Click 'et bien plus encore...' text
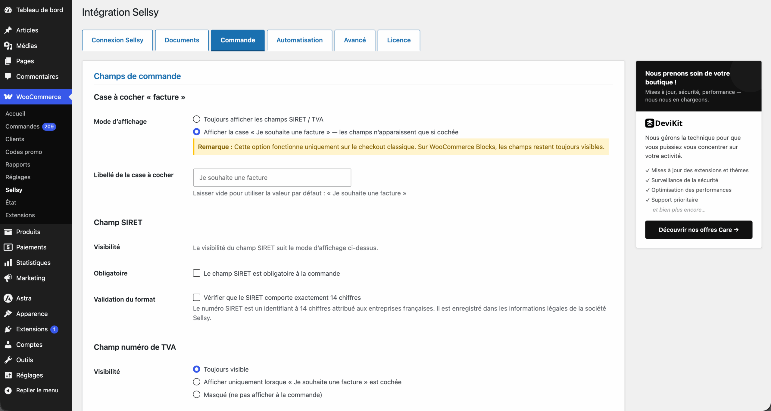Screen dimensions: 771x411 click(x=679, y=210)
